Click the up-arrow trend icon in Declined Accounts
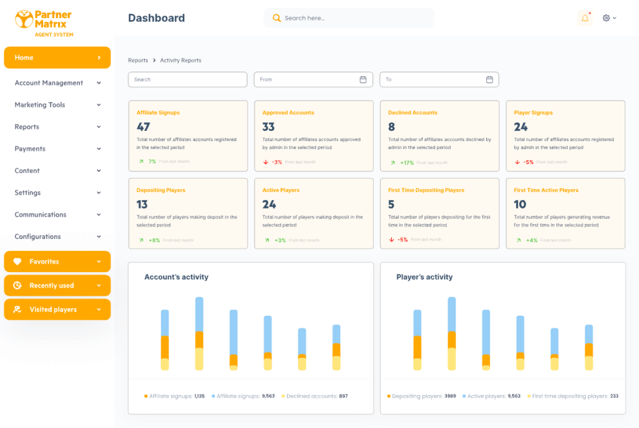639x428 pixels. (x=393, y=163)
